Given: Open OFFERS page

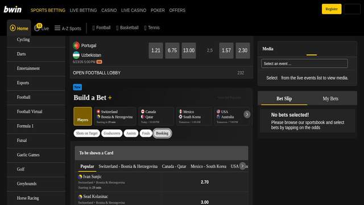Looking at the screenshot, I should 177,10.
